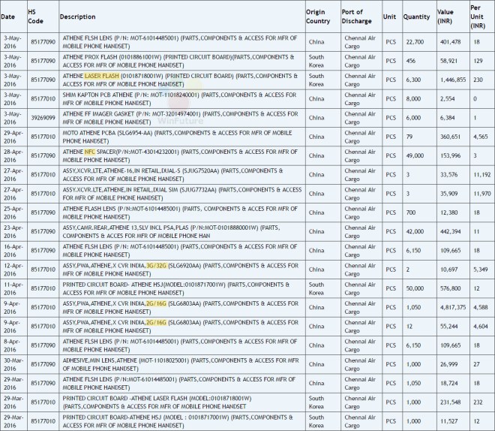Screen dimensions: 495x431
Task: Click the date 28-Apr-2016
Action: (13, 155)
